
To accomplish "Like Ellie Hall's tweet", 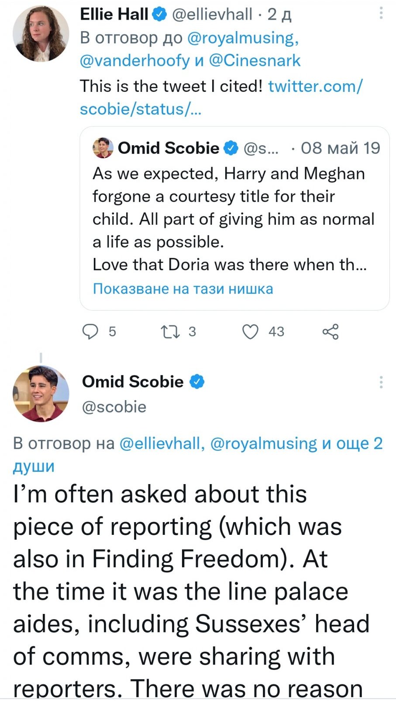I will 251,332.
